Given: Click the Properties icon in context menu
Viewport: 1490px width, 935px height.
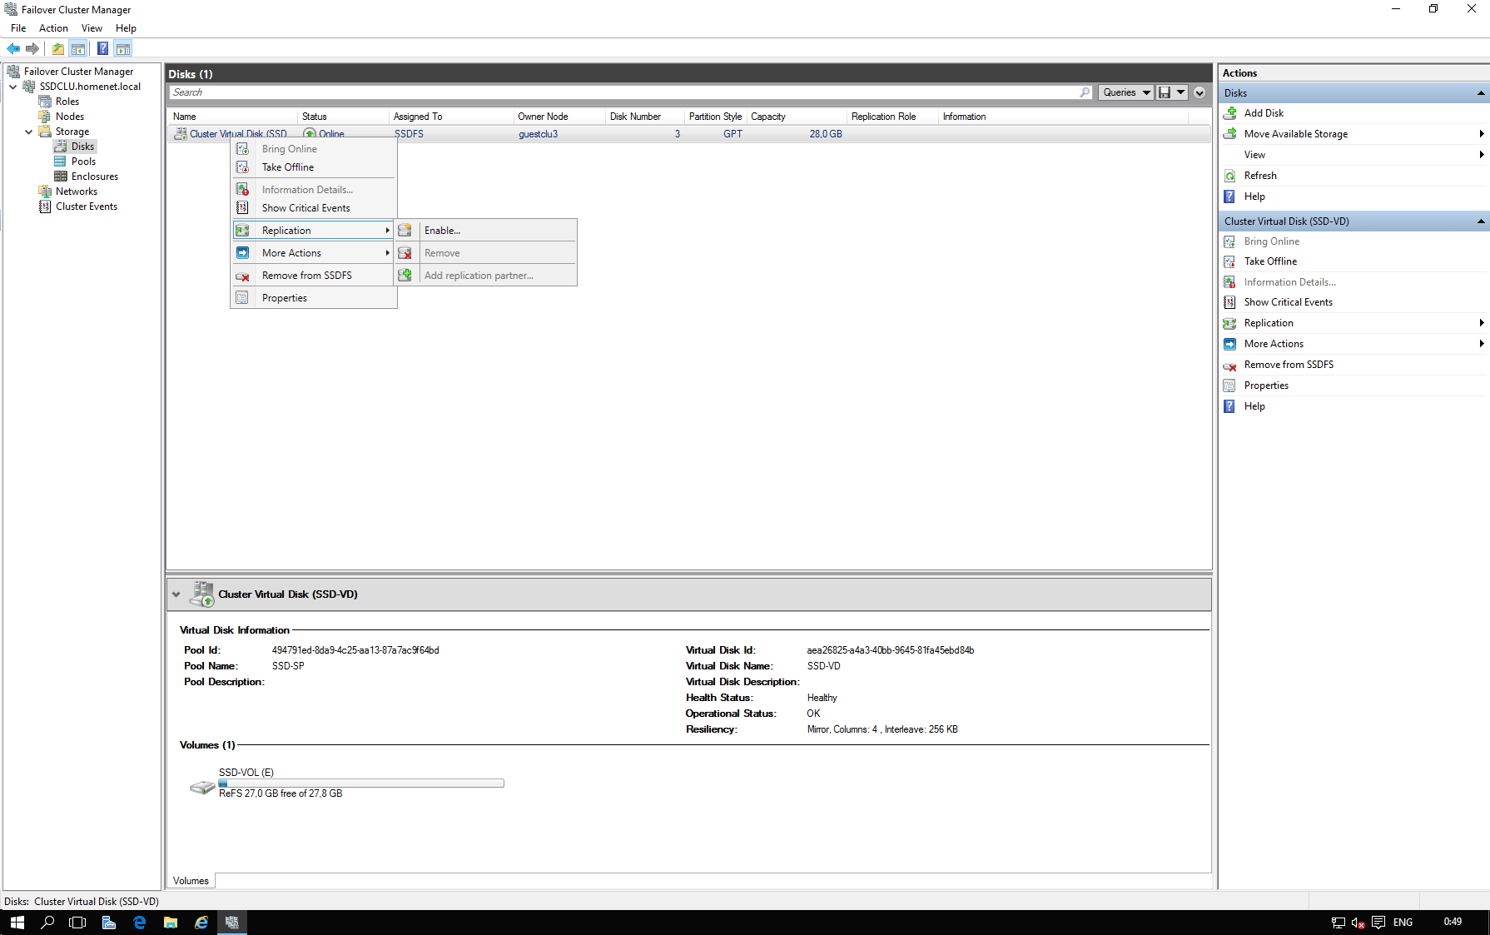Looking at the screenshot, I should (242, 298).
